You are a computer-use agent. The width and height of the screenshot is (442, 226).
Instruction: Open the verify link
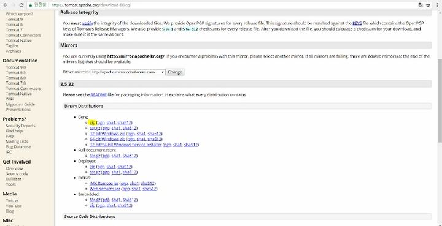87,23
